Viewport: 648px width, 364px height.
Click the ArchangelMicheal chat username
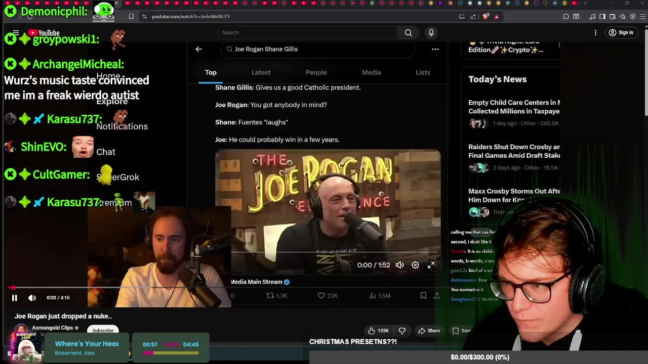click(78, 64)
